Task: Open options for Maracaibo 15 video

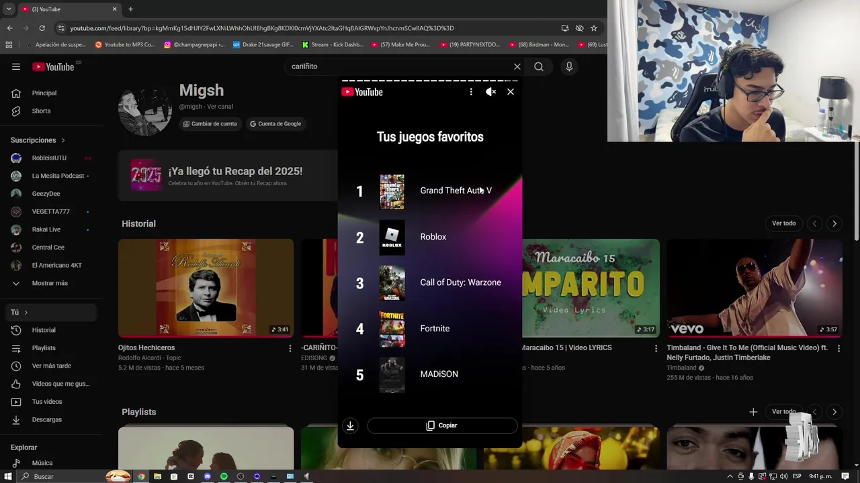Action: (x=656, y=348)
